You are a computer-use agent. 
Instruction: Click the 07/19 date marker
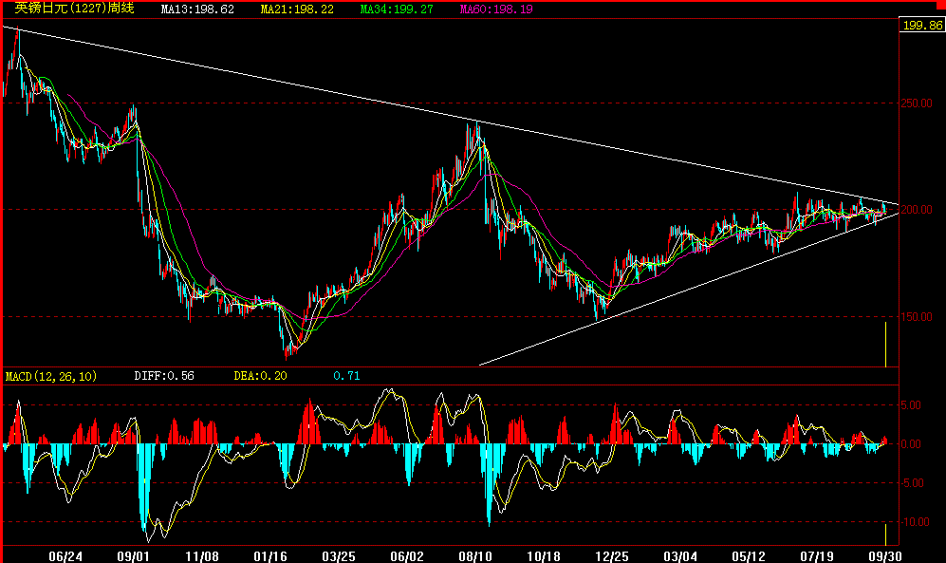click(x=817, y=555)
